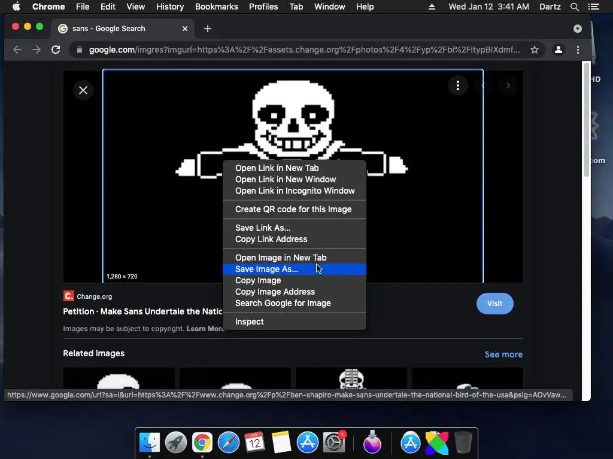This screenshot has height=459, width=613.
Task: Click the browser back arrow
Action: [x=17, y=50]
